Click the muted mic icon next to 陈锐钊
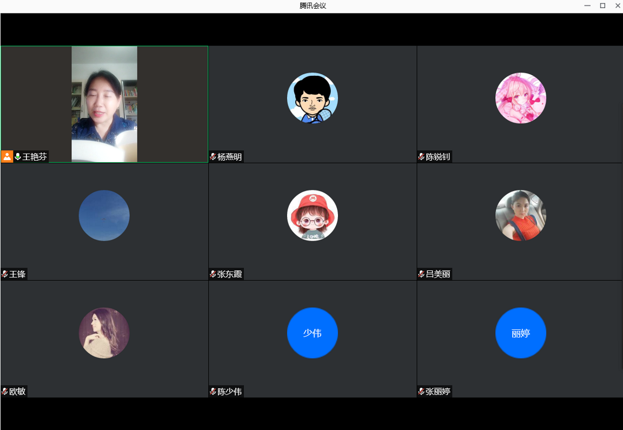 [x=421, y=157]
